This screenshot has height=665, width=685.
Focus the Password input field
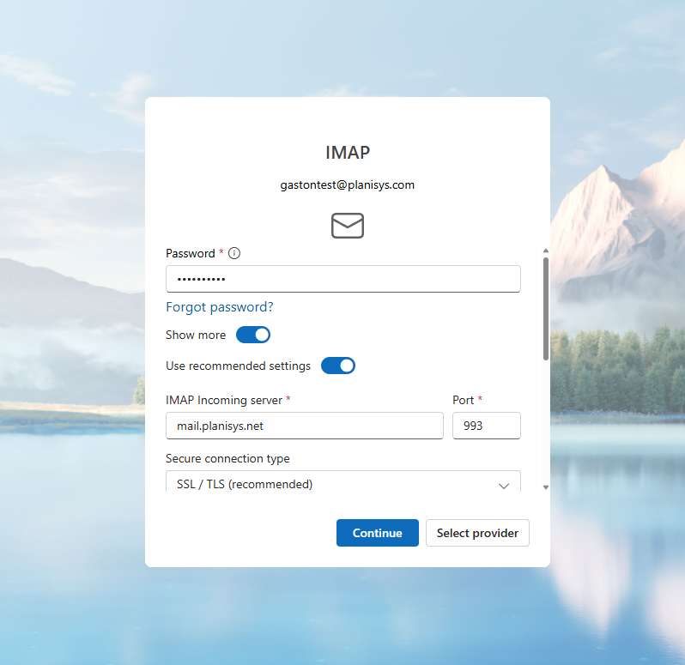point(342,279)
